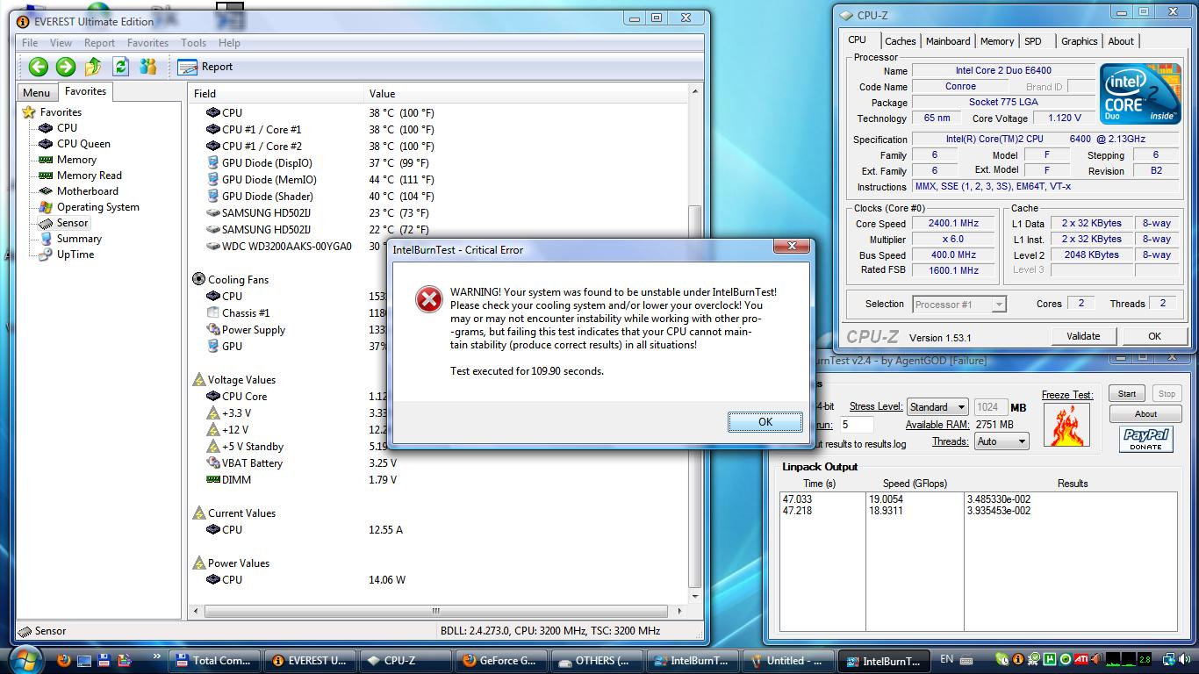The height and width of the screenshot is (674, 1199).
Task: Click the show desktop quick launch icon
Action: click(x=84, y=660)
